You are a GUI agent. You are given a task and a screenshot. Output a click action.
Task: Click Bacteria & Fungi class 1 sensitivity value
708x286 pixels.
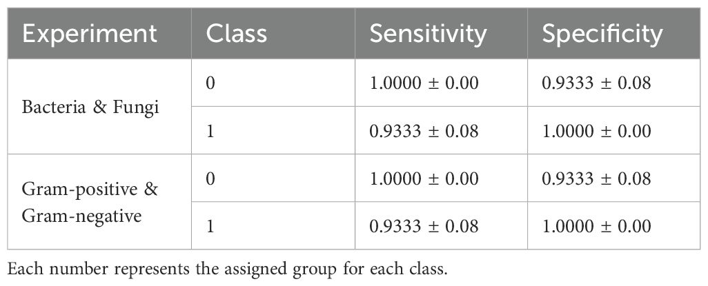pyautogui.click(x=424, y=131)
